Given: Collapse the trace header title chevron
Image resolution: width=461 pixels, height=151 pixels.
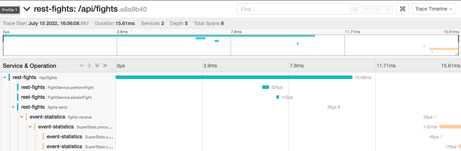Looking at the screenshot, I should tap(27, 9).
